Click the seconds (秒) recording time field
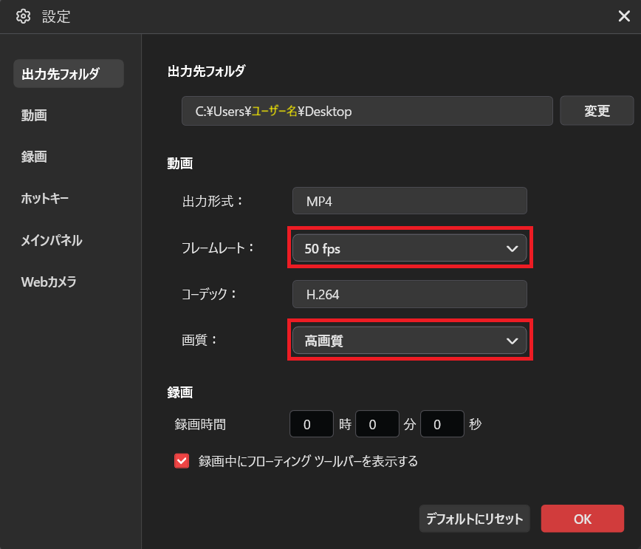This screenshot has width=641, height=549. pos(442,423)
